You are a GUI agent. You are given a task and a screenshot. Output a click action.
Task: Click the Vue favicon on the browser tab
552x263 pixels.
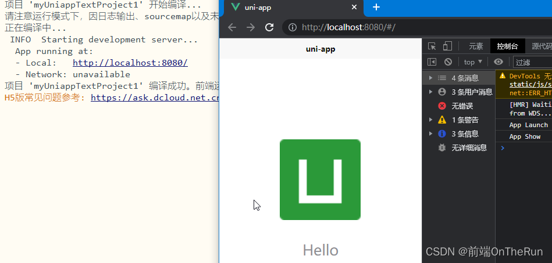coord(236,7)
